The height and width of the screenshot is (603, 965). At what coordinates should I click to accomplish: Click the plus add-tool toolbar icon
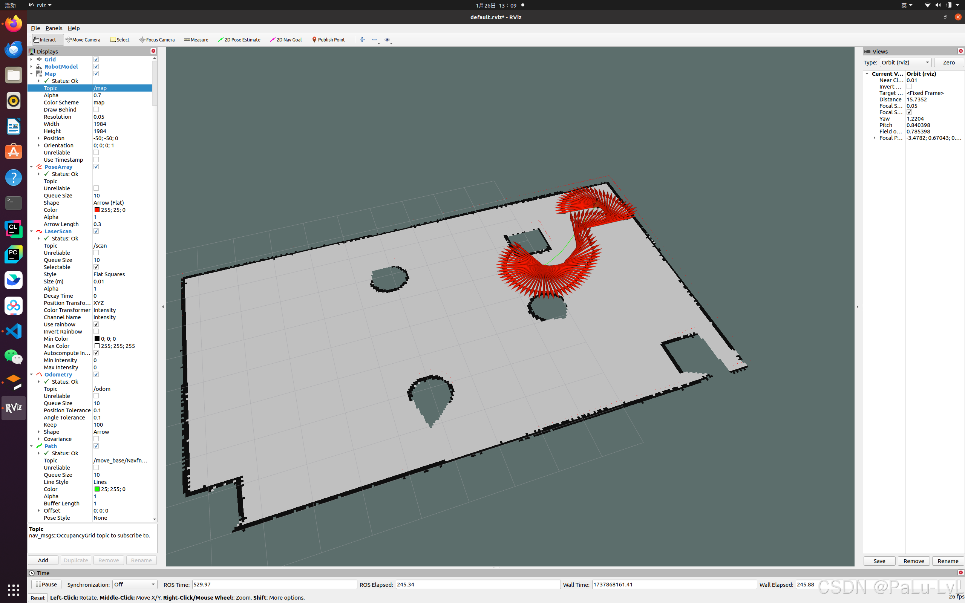[x=362, y=40]
